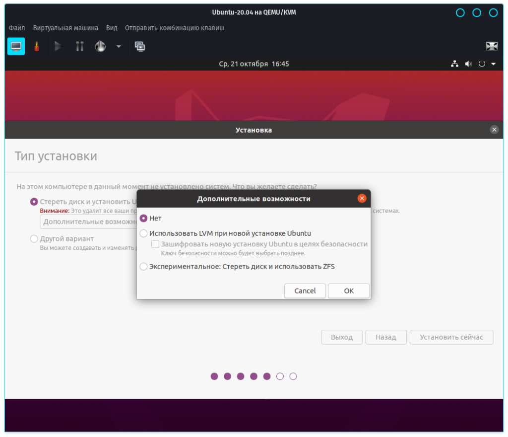Click the guest volume speaker icon
508x437 pixels.
click(468, 64)
